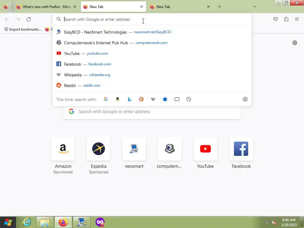This screenshot has height=228, width=304.
Task: Click Import bookmarks toolbar button
Action: click(23, 29)
